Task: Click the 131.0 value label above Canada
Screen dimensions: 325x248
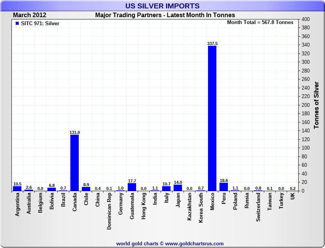Action: pyautogui.click(x=75, y=132)
